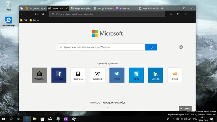The image size is (217, 122).
Task: Select KANAŁ AKTUALNOŚCI section
Action: pos(114,103)
